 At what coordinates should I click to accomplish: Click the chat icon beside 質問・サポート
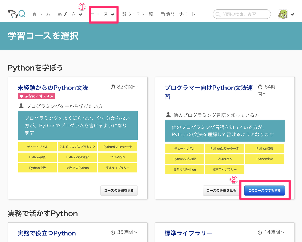click(x=163, y=14)
